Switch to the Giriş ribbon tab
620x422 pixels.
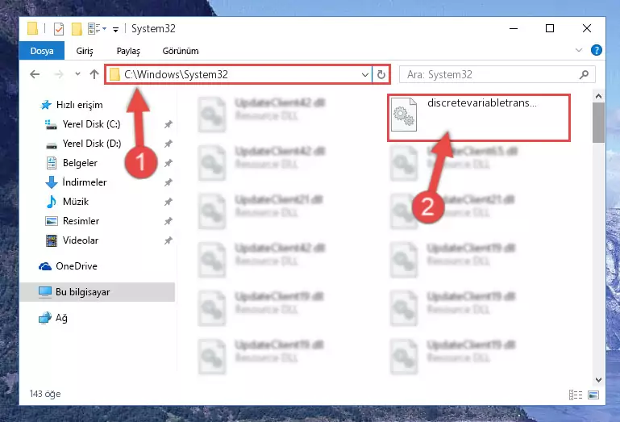tap(85, 51)
